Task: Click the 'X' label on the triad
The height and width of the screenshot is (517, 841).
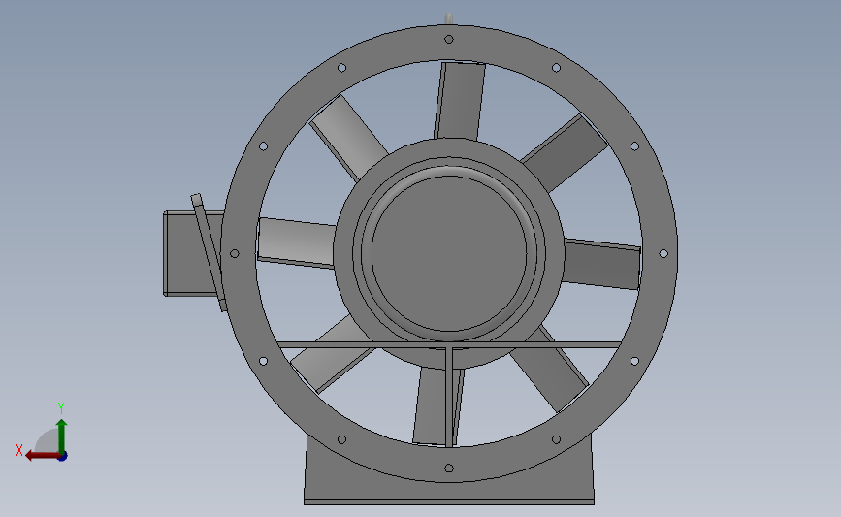Action: [19, 450]
